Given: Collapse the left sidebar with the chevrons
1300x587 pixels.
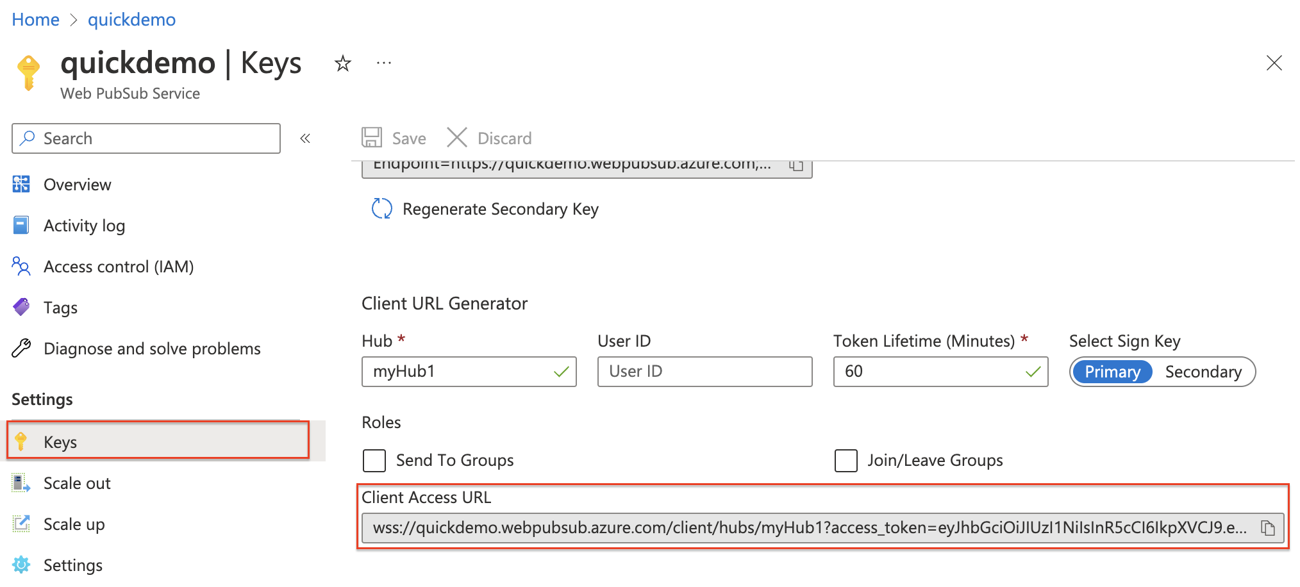Looking at the screenshot, I should click(x=305, y=138).
